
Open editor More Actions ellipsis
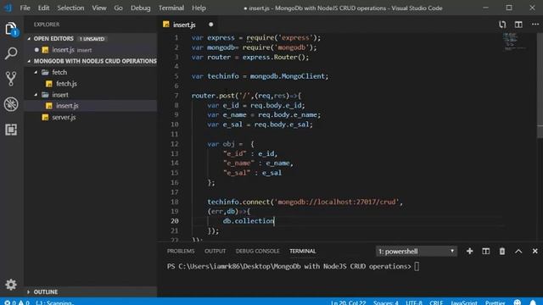click(535, 25)
